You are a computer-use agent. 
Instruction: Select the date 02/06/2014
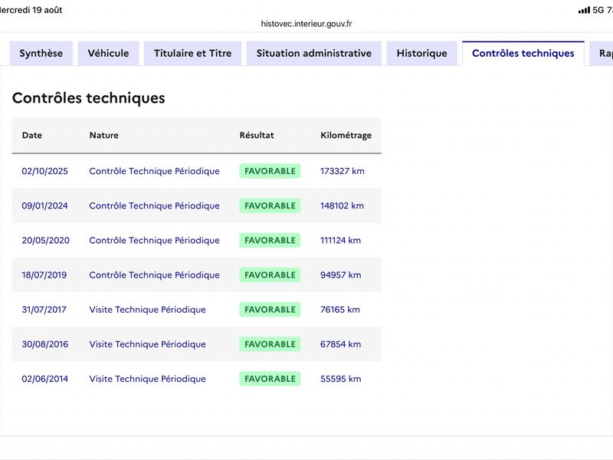45,379
